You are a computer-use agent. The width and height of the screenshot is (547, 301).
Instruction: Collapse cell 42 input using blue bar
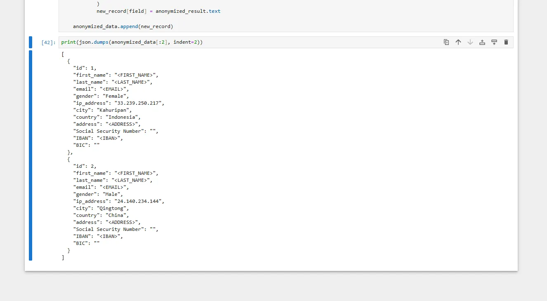[x=31, y=42]
